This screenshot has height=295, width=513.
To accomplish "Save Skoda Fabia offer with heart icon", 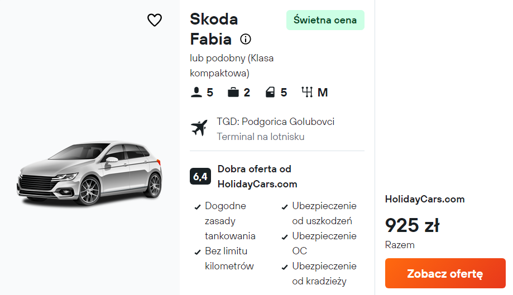I will 154,20.
